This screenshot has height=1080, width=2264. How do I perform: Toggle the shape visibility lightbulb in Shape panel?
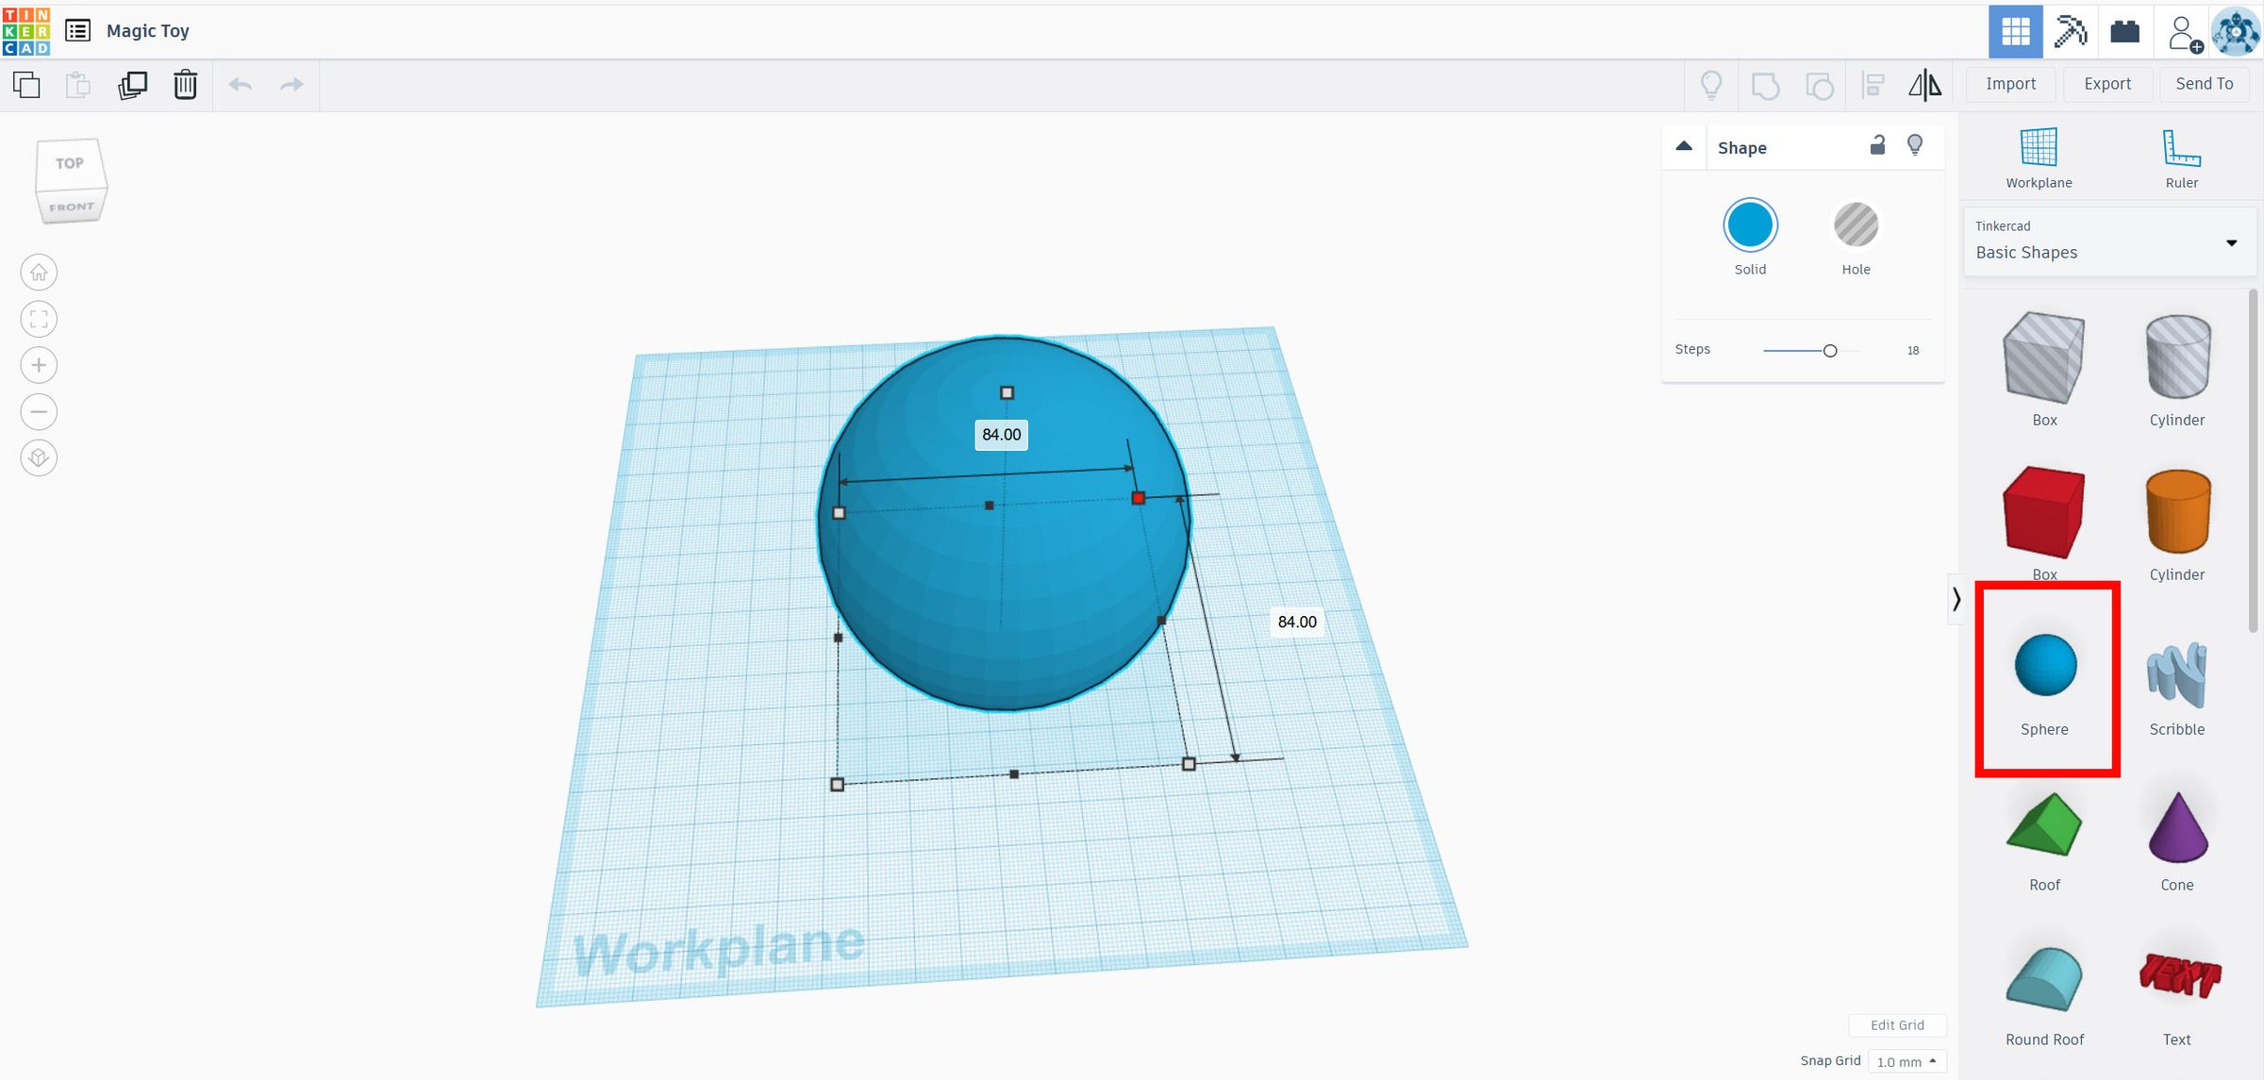pyautogui.click(x=1915, y=145)
